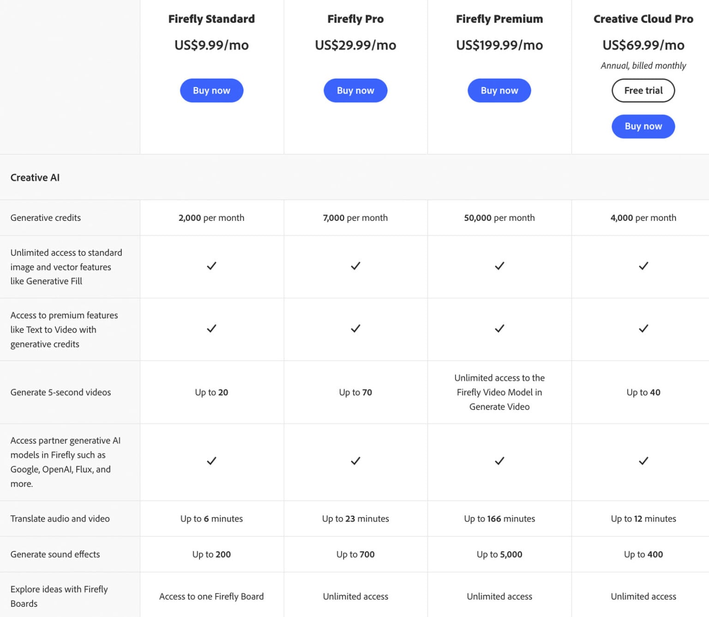Click the Generative Fill checkmark for Firefly Premium
The width and height of the screenshot is (709, 617).
pos(499,267)
